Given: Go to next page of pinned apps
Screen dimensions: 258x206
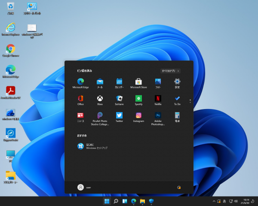Looking at the screenshot, I should point(190,103).
